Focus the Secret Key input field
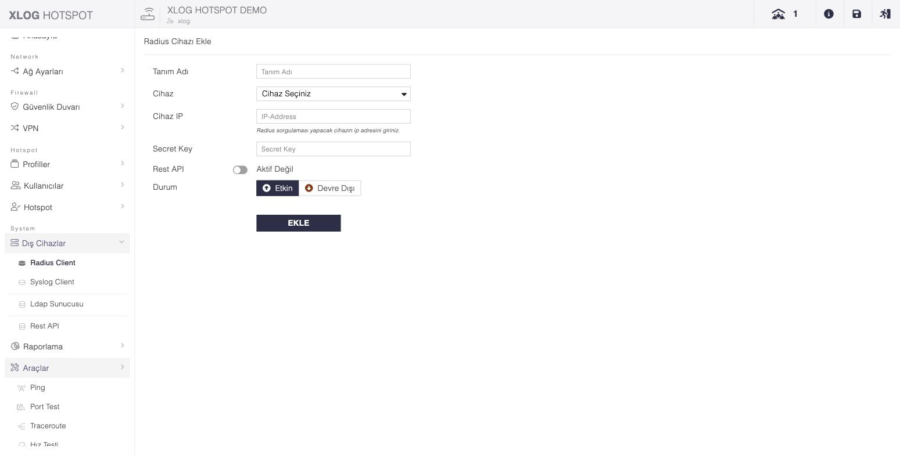Image resolution: width=900 pixels, height=455 pixels. 334,149
